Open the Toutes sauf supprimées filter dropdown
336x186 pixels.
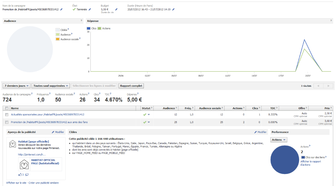(x=51, y=86)
